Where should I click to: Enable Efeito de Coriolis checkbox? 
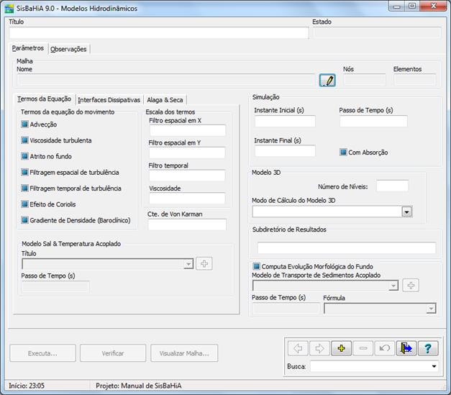(x=25, y=204)
